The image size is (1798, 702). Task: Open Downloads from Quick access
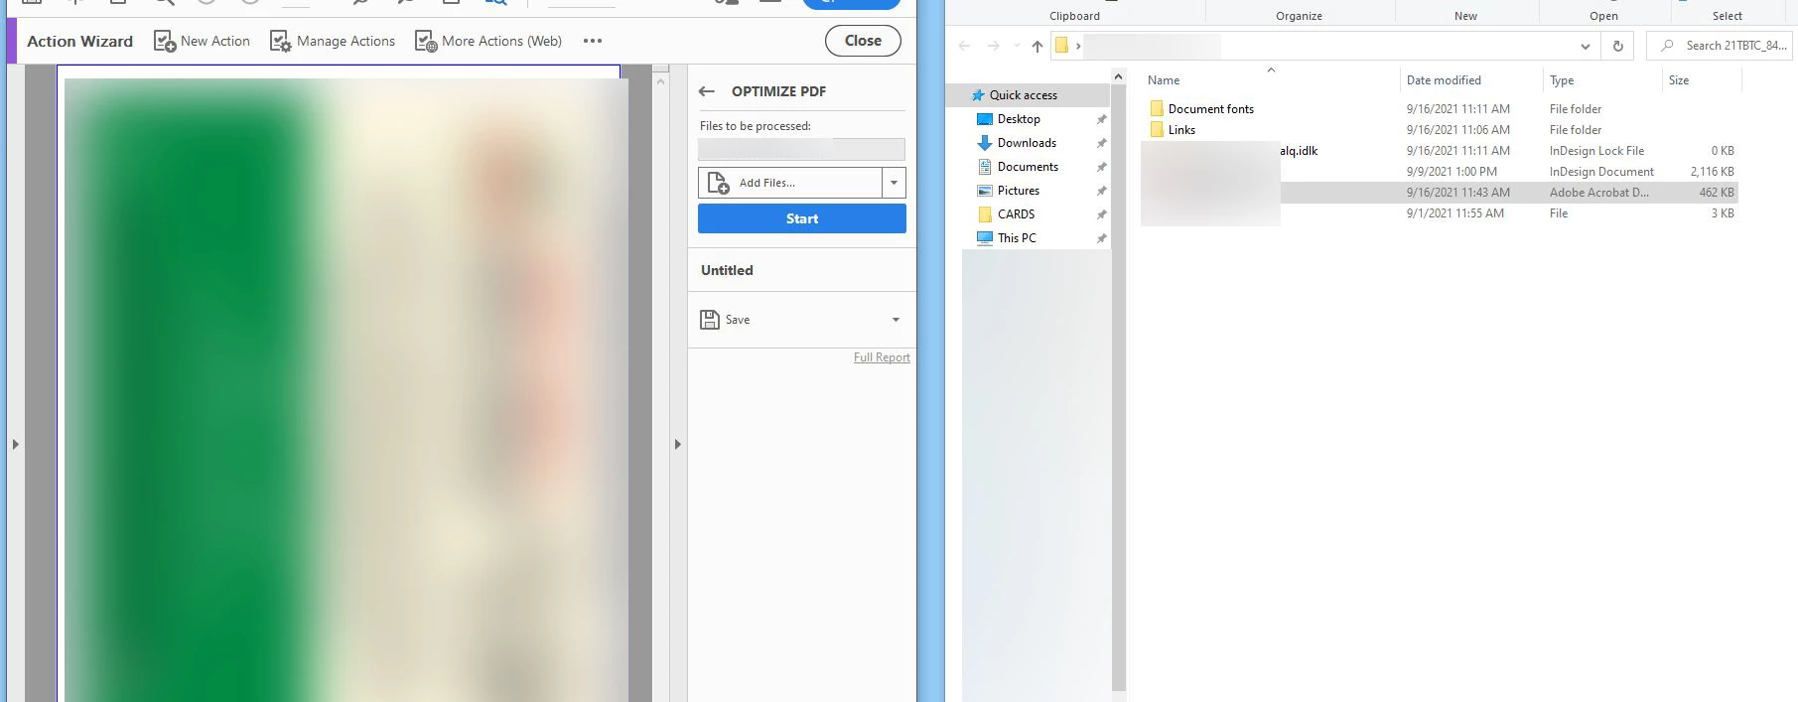[1027, 143]
